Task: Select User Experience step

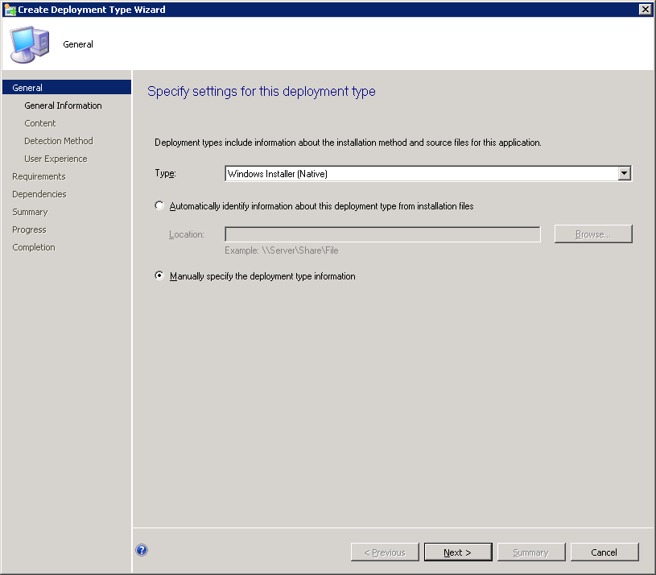Action: tap(56, 159)
